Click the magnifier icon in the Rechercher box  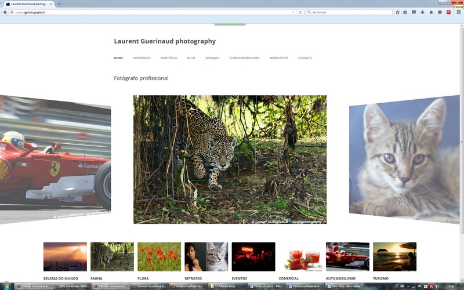click(309, 12)
